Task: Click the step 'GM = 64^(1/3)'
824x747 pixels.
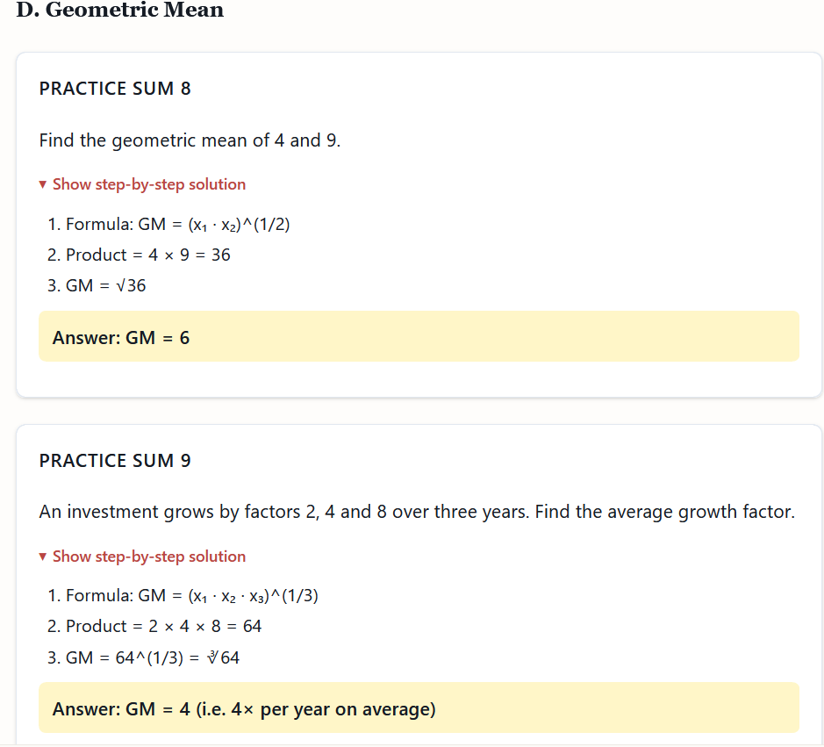Action: pyautogui.click(x=124, y=657)
